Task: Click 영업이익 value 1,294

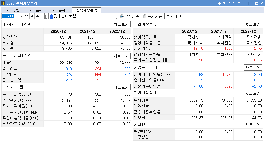Action: 96,69
